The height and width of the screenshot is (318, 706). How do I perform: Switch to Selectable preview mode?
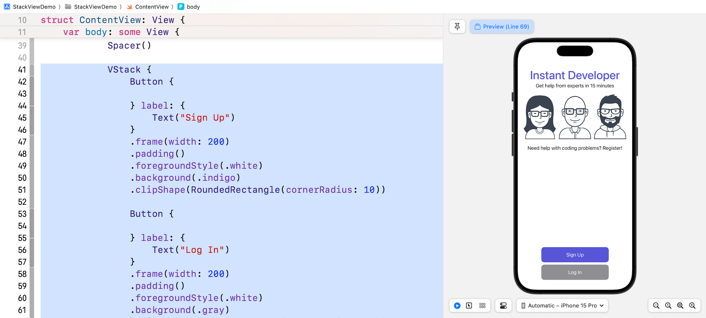click(469, 306)
